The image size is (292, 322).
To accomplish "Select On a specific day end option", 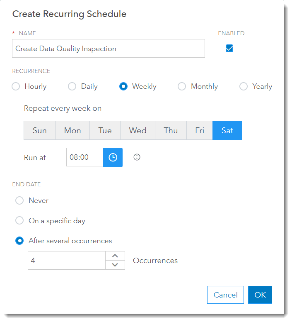I will click(19, 221).
